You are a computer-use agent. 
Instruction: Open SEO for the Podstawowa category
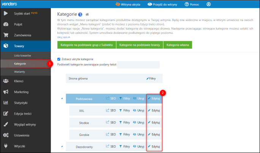(x=111, y=99)
